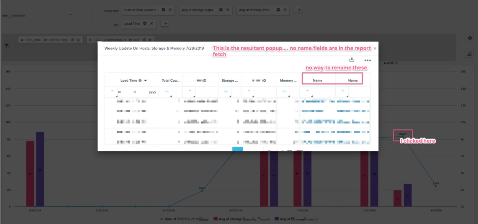Select the Total Cou... column header
This screenshot has width=478, height=224.
pos(170,81)
